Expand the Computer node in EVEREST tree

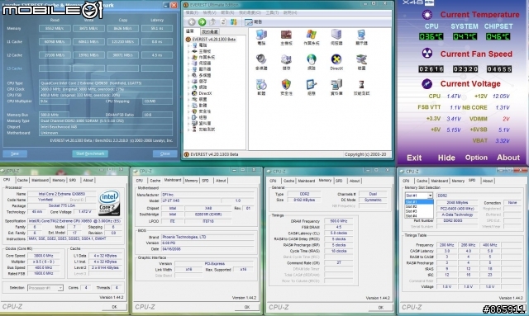[188, 45]
